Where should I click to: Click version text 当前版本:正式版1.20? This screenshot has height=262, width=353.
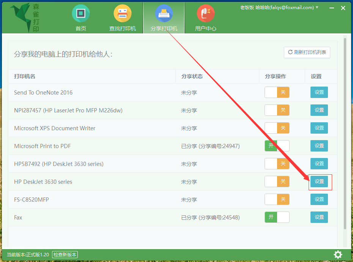[x=28, y=254]
